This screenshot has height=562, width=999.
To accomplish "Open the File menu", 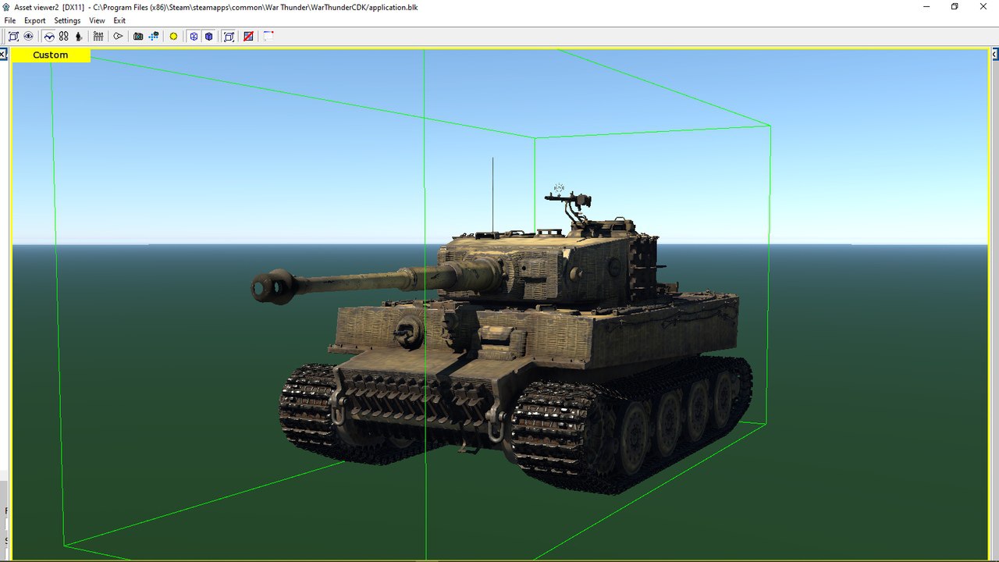I will (x=10, y=21).
